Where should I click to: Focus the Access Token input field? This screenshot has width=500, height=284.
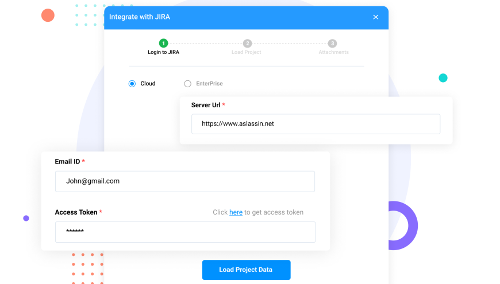185,232
